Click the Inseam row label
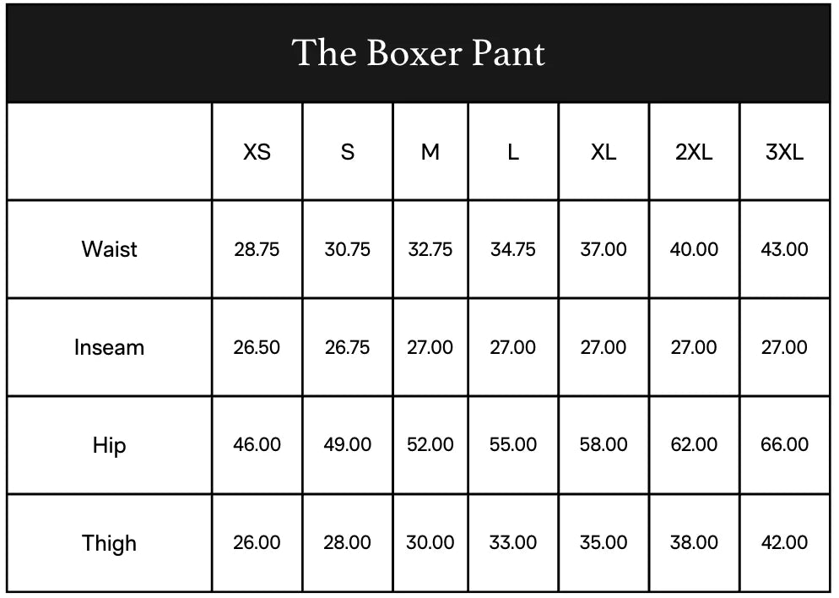 (x=109, y=347)
